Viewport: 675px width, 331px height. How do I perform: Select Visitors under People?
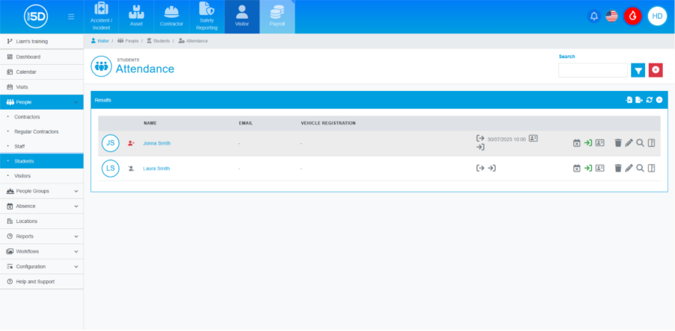42,176
